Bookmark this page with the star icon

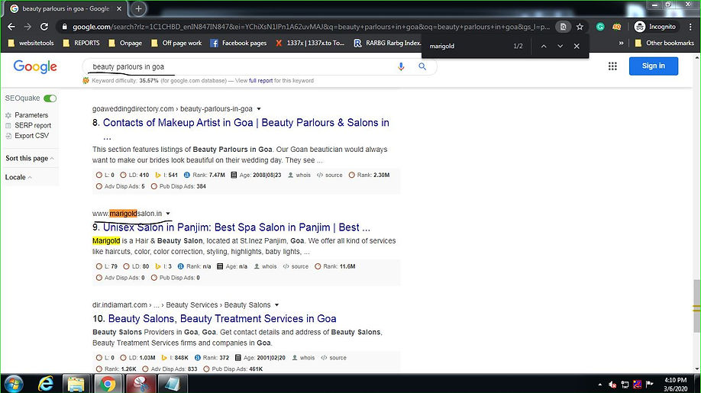pos(580,27)
